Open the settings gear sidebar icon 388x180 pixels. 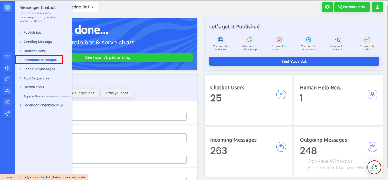coord(7,102)
